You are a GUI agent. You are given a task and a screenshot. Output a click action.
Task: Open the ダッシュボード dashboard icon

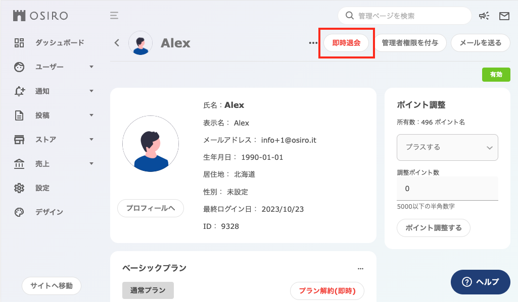point(19,42)
